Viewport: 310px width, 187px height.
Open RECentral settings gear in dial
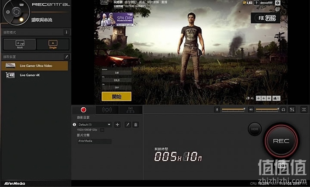click(8, 12)
